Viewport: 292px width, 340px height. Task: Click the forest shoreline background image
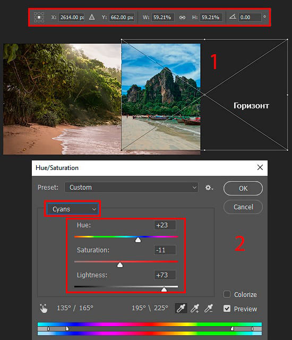pos(62,99)
